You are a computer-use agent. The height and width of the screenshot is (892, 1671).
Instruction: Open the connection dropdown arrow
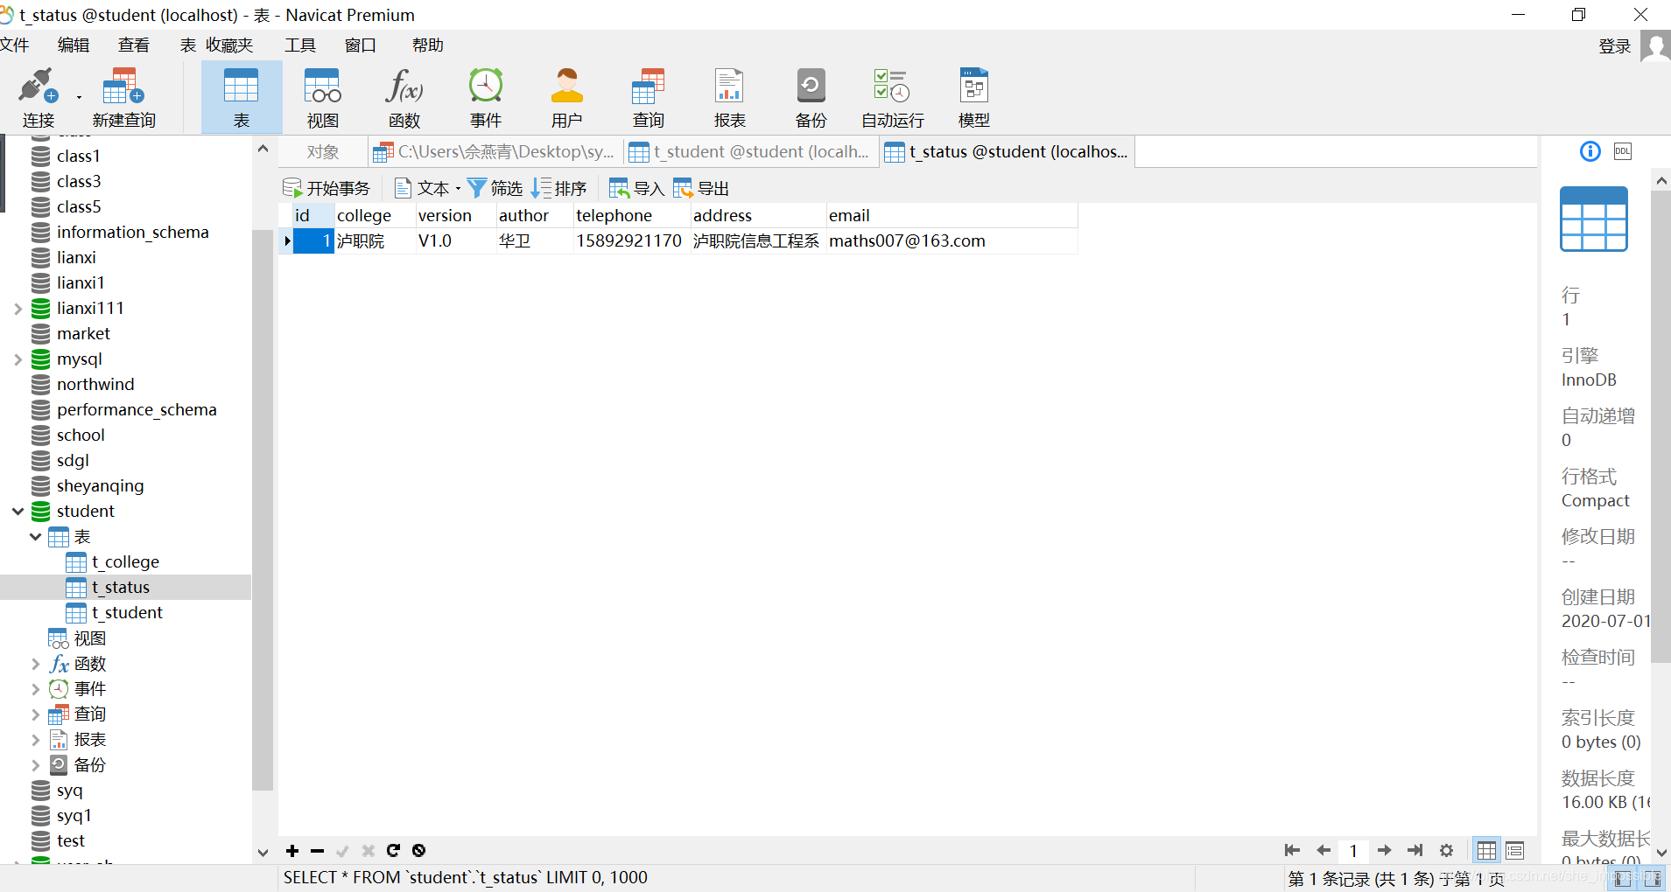click(x=79, y=97)
